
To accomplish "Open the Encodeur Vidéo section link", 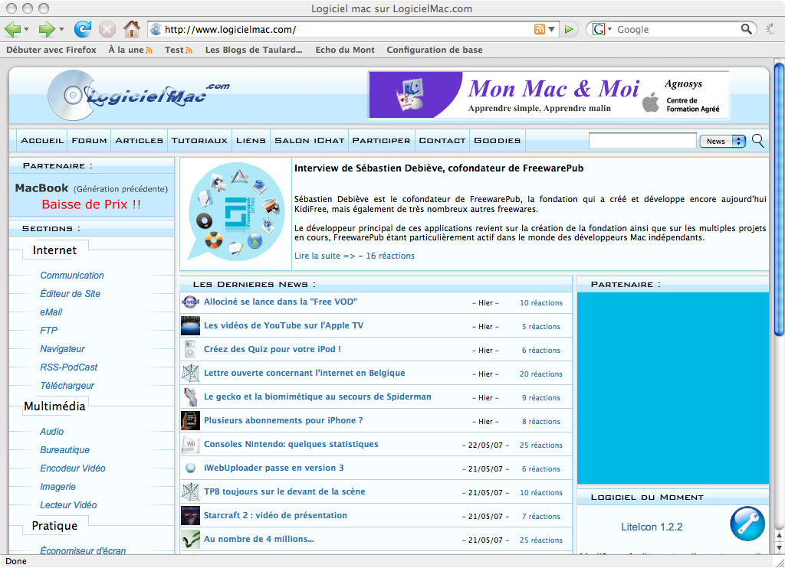I will pyautogui.click(x=73, y=468).
